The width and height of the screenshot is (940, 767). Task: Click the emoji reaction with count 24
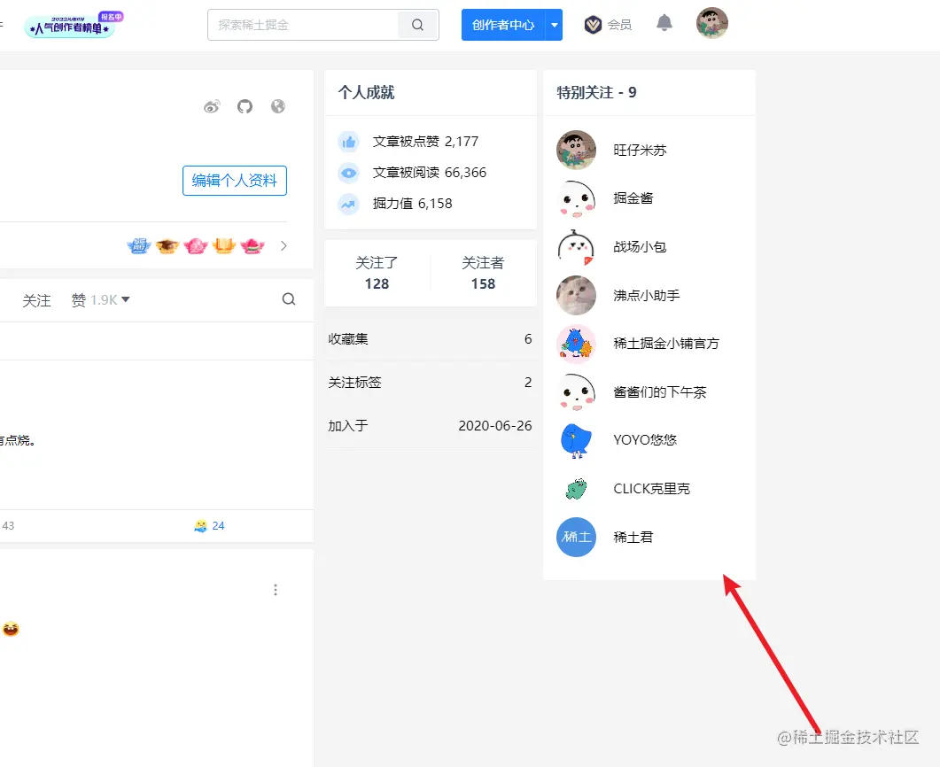[209, 525]
